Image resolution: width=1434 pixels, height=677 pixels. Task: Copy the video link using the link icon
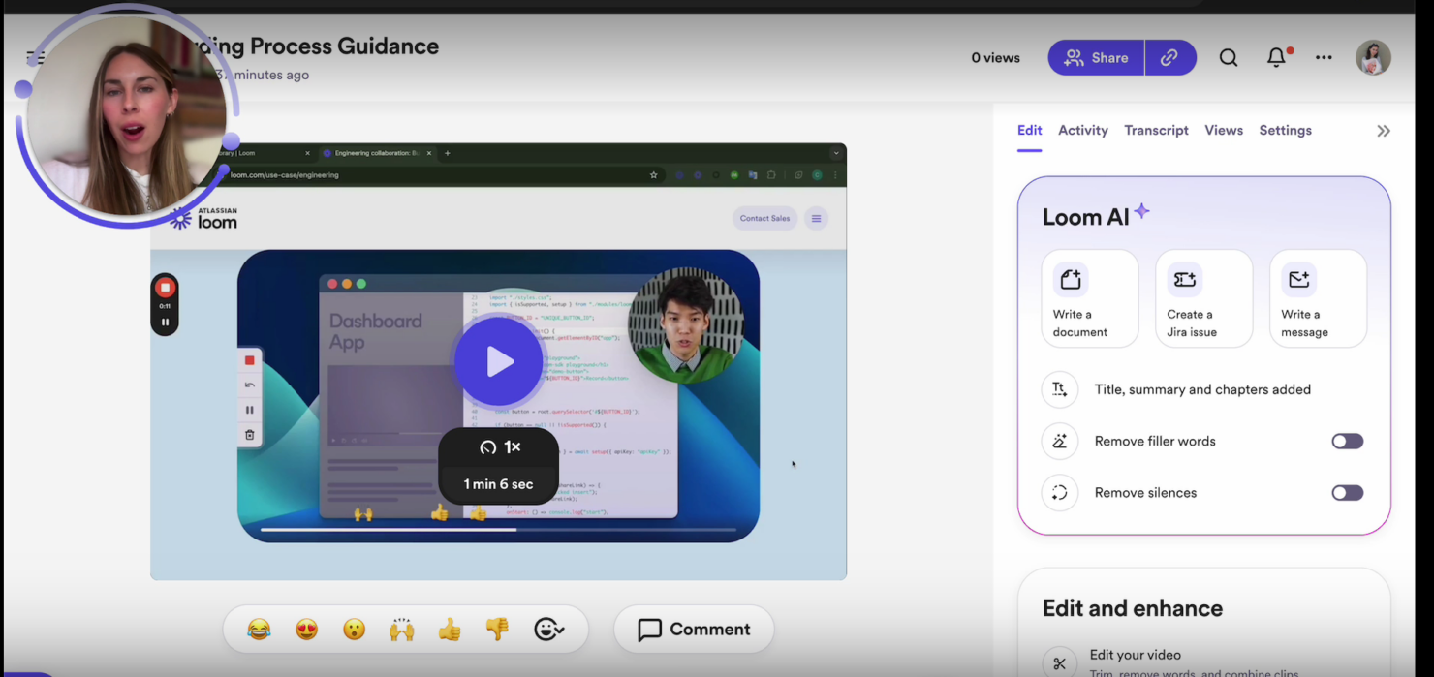1169,57
